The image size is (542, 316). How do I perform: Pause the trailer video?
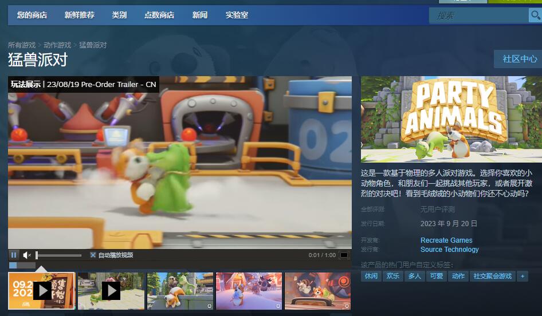(14, 255)
